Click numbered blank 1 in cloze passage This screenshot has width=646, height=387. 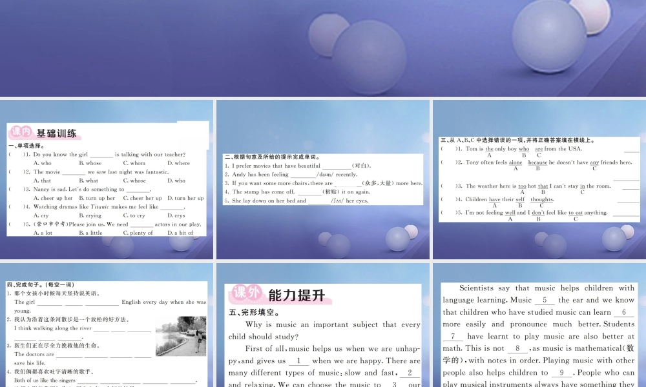pos(298,361)
